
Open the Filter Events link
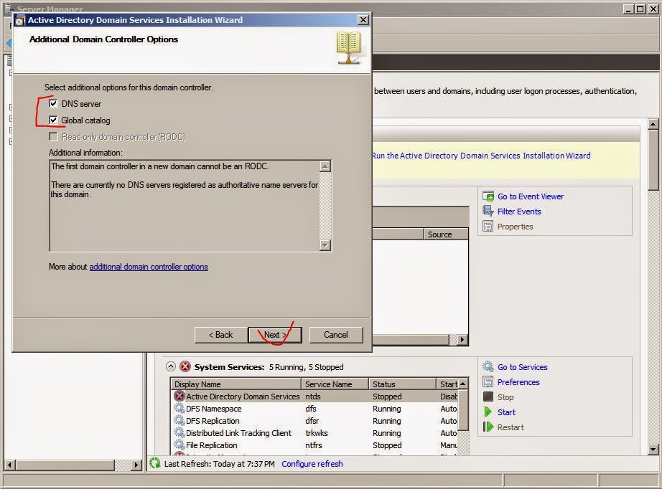click(519, 212)
